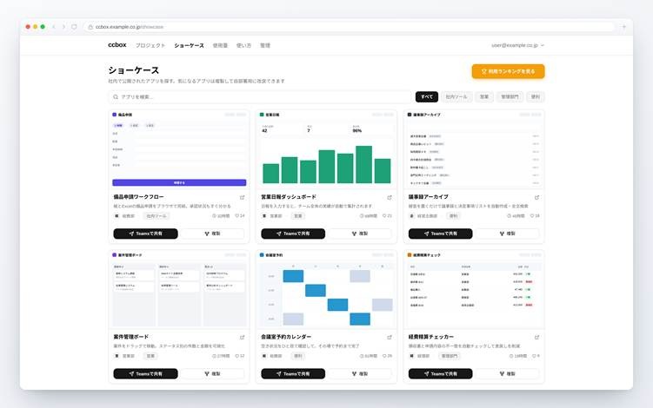The width and height of the screenshot is (653, 408).
Task: Open external link icon on 会議室予約カレンダー card
Action: coord(390,338)
